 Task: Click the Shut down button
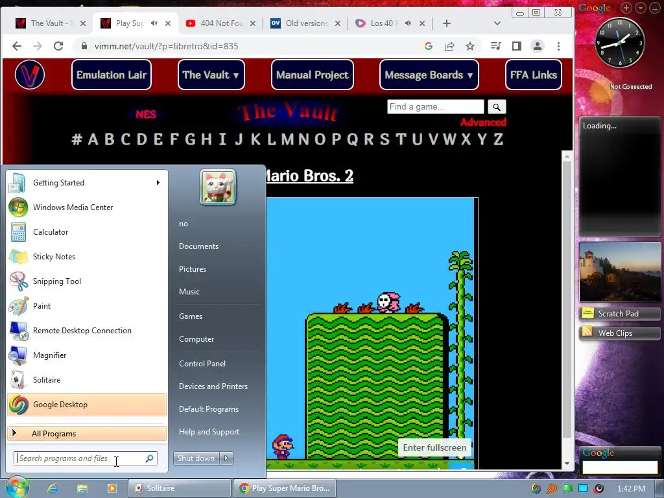196,458
